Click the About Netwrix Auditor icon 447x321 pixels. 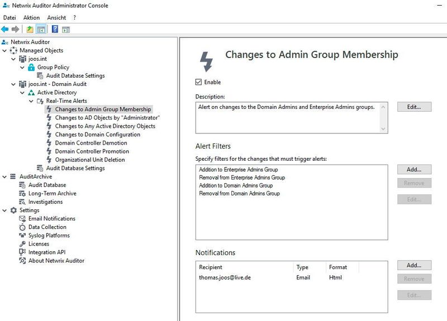pyautogui.click(x=22, y=261)
